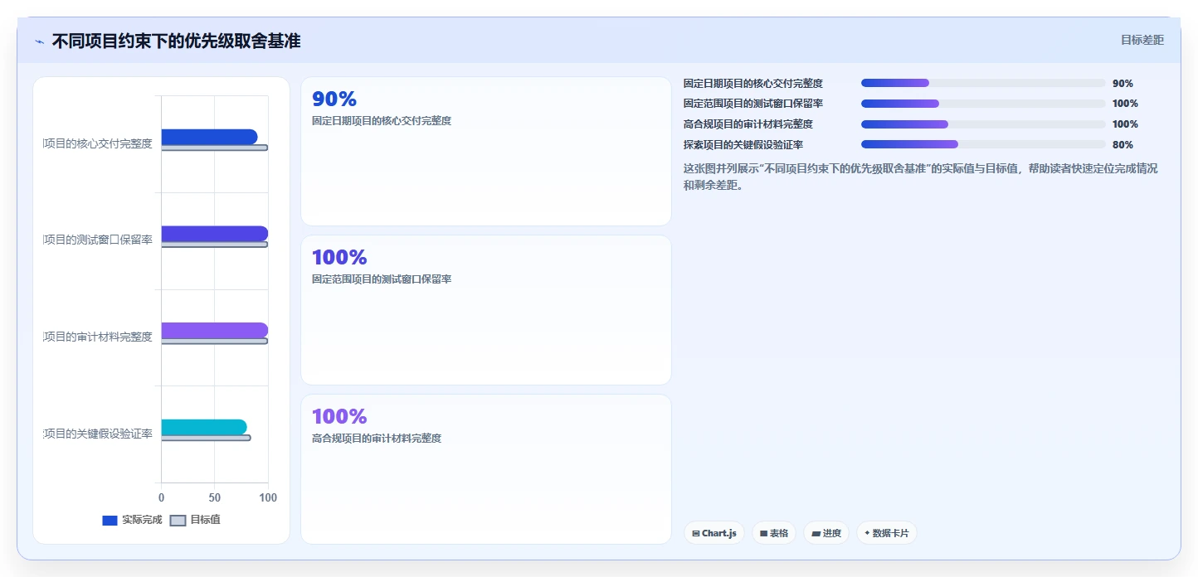The image size is (1198, 577).
Task: Click the Chart.js tag chip
Action: [714, 533]
